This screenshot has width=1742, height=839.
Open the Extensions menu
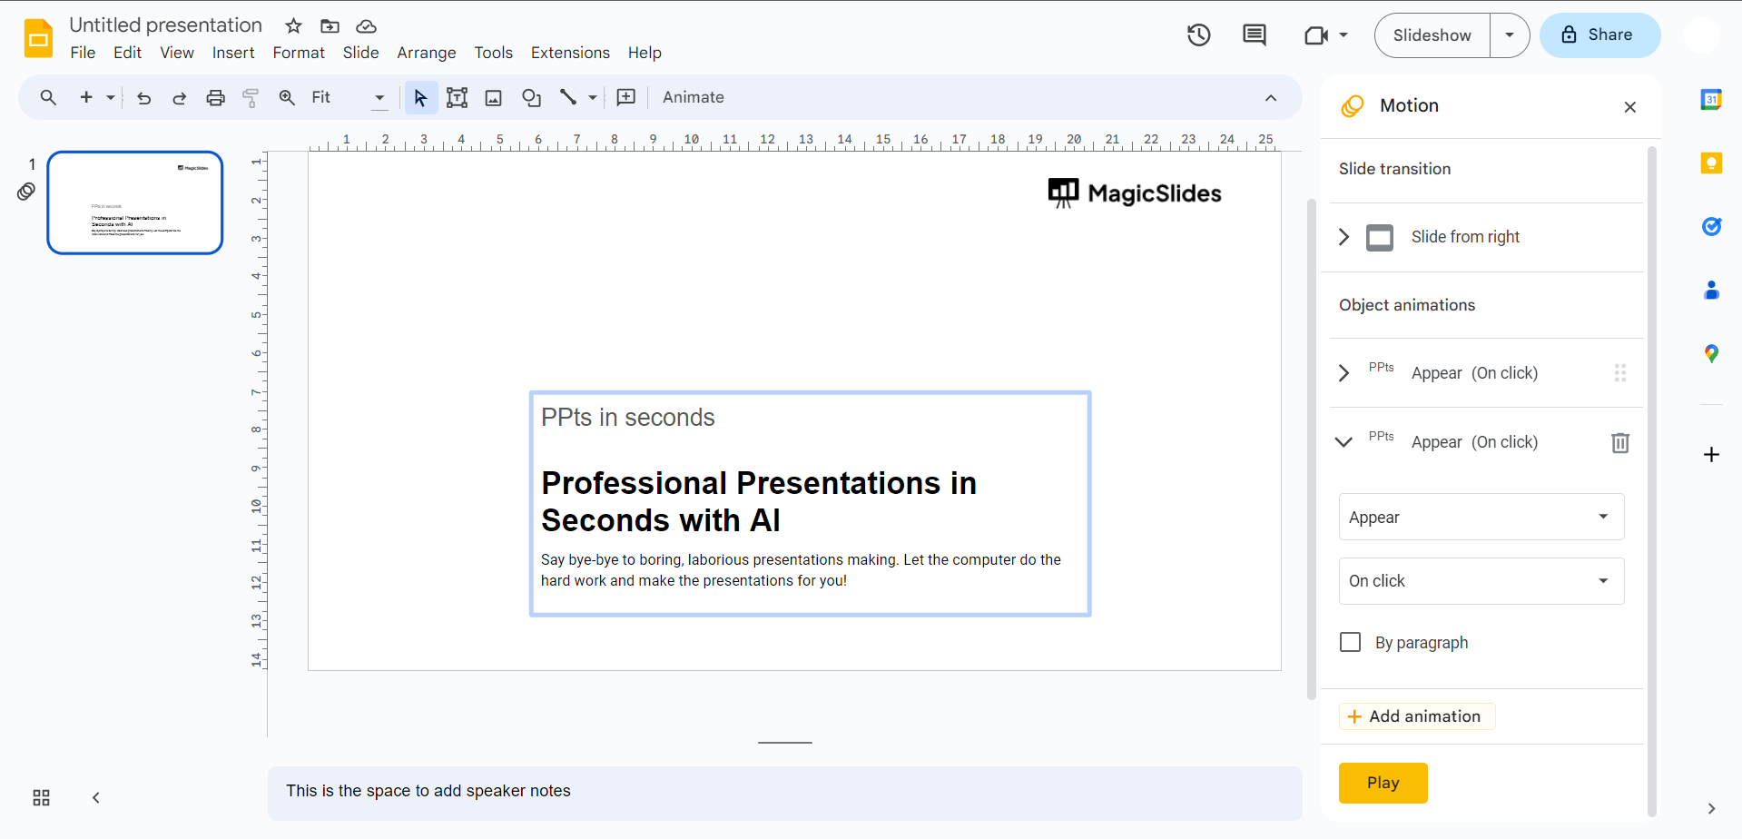570,53
